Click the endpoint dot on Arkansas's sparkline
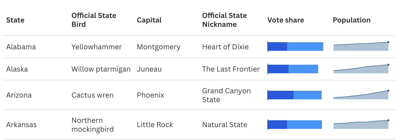Viewport: 400px width, 140px height. [x=388, y=120]
